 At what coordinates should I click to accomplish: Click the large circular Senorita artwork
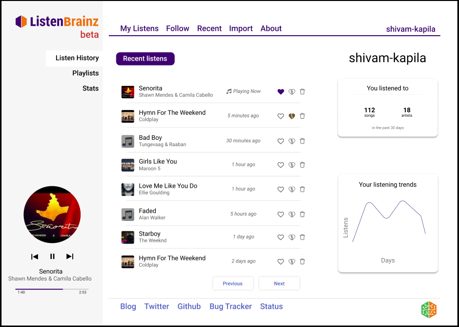click(52, 215)
